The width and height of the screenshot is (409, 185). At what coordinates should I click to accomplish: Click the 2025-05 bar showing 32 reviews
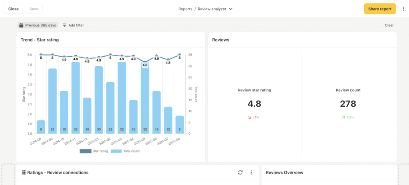pyautogui.click(x=145, y=100)
